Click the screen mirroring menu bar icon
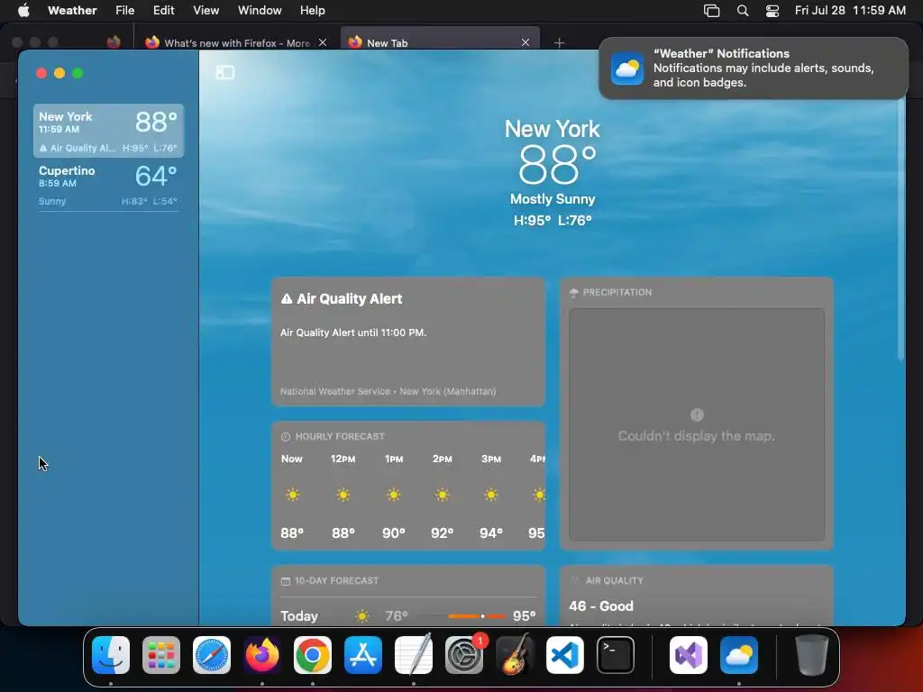This screenshot has height=692, width=923. [x=712, y=11]
